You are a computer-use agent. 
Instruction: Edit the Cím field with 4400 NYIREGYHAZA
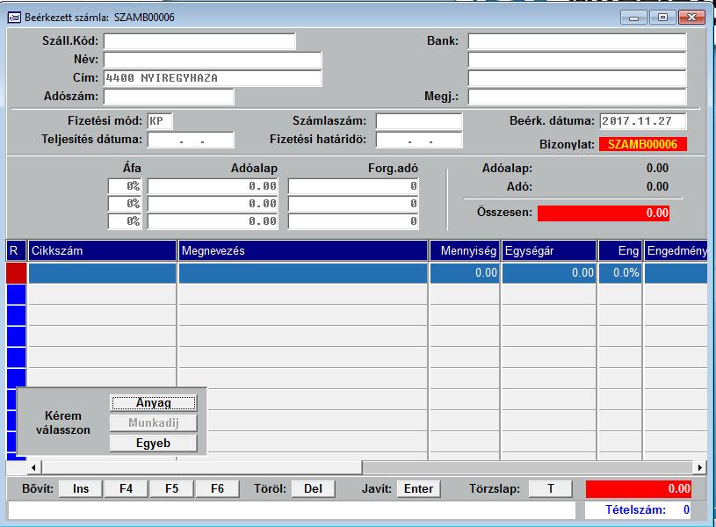[x=213, y=78]
